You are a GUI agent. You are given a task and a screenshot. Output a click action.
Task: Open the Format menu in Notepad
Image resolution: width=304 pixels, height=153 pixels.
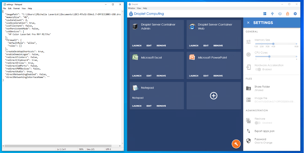pyautogui.click(x=16, y=8)
